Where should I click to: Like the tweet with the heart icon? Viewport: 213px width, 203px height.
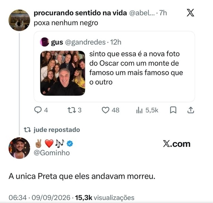pos(106,110)
